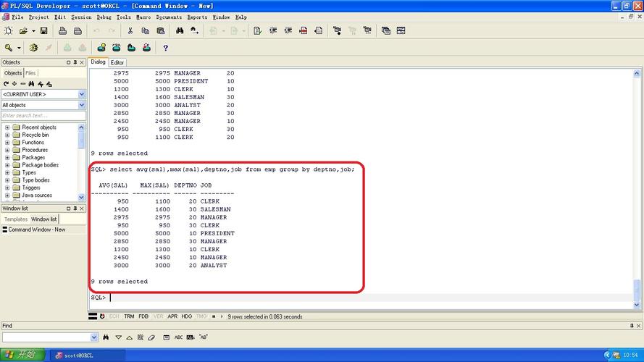Open the Find text history dropdown
Screen dimensions: 644x362
pyautogui.click(x=94, y=337)
